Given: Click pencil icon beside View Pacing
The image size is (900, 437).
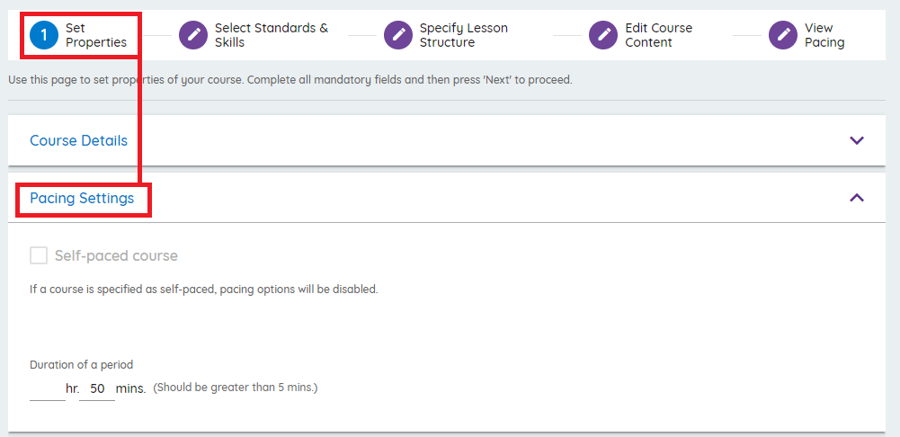Looking at the screenshot, I should click(782, 35).
